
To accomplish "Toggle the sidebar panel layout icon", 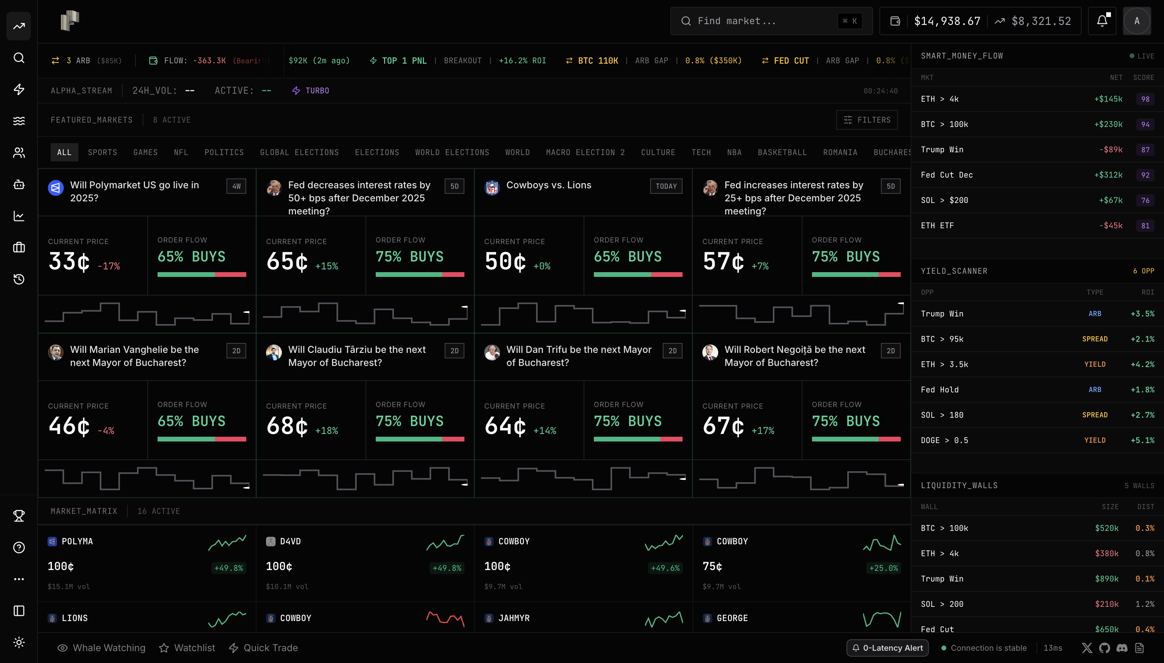I will 19,611.
